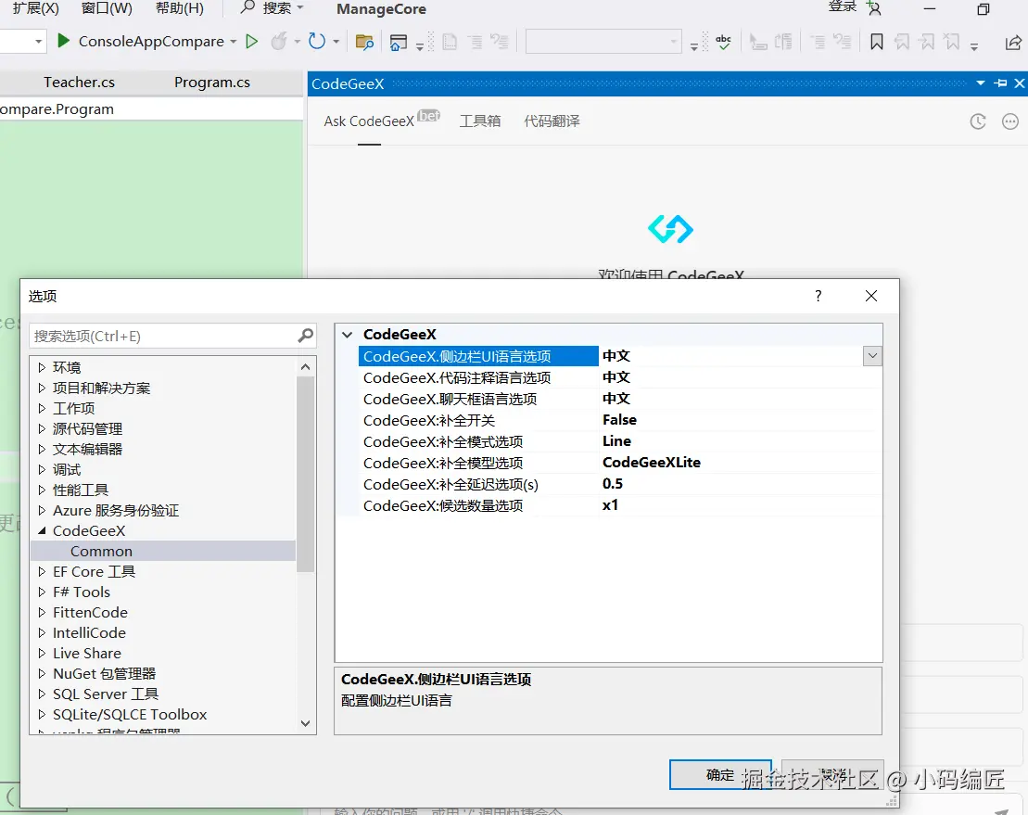Open the 扩展(X) menu
Screen dimensions: 1028x815
point(36,8)
